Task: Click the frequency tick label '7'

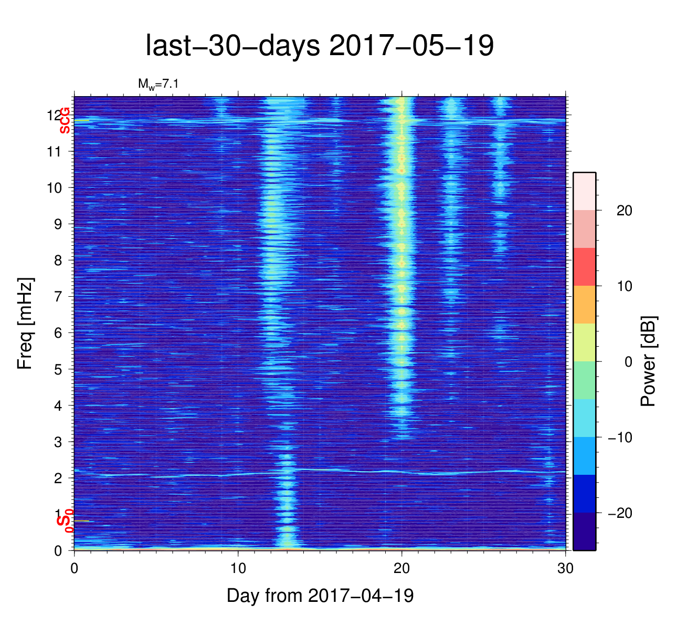Action: click(x=58, y=297)
